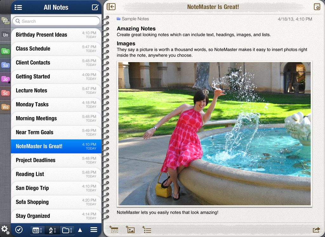Image resolution: width=325 pixels, height=237 pixels.
Task: Select the All folder tab in sidebar
Action: coord(5,21)
